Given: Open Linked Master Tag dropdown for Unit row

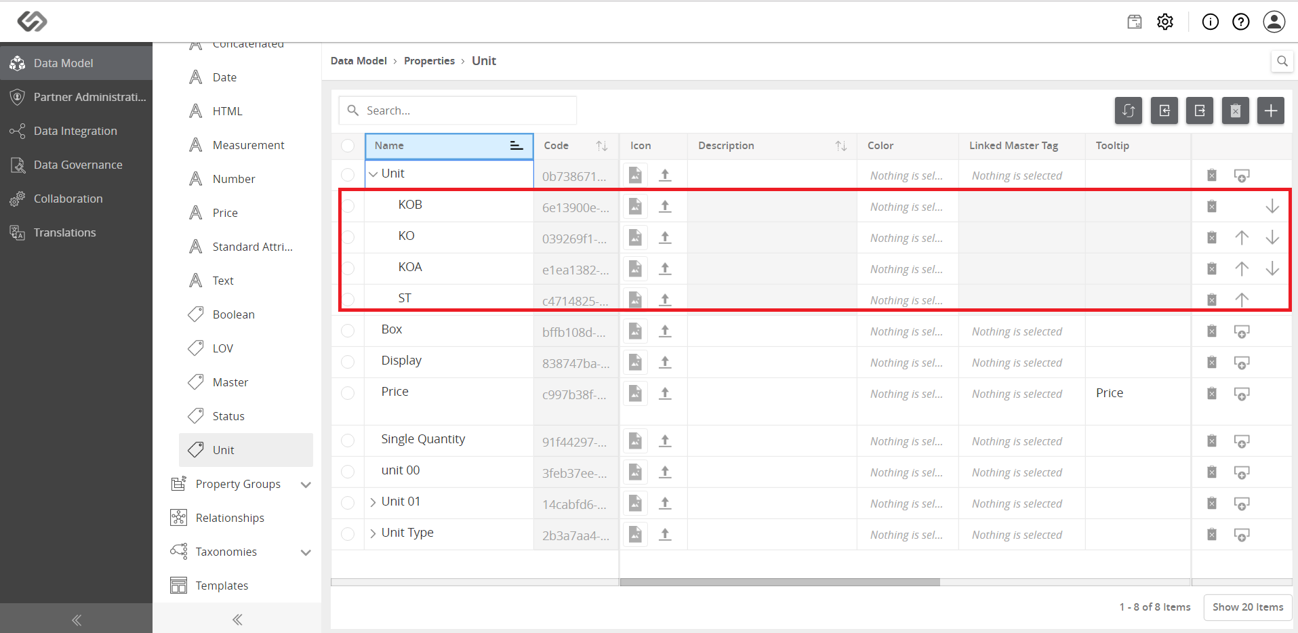Looking at the screenshot, I should click(x=1021, y=176).
